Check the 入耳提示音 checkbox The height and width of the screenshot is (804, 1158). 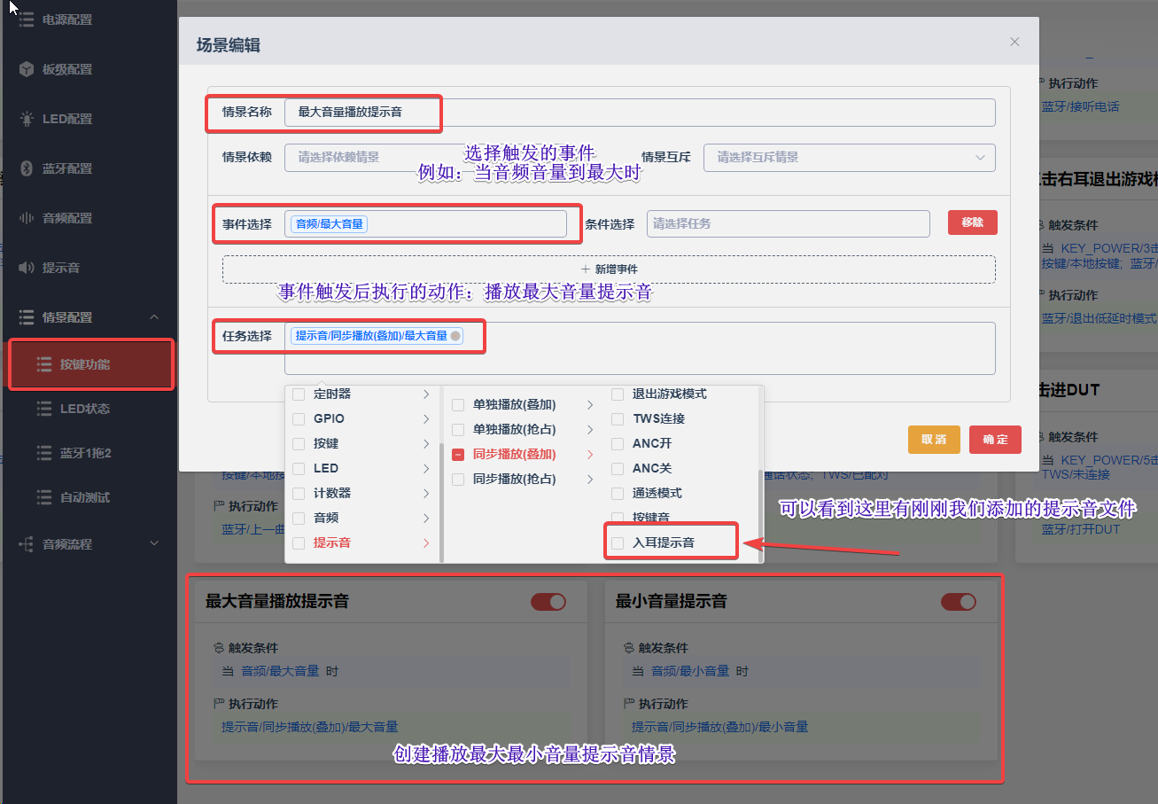pyautogui.click(x=618, y=543)
